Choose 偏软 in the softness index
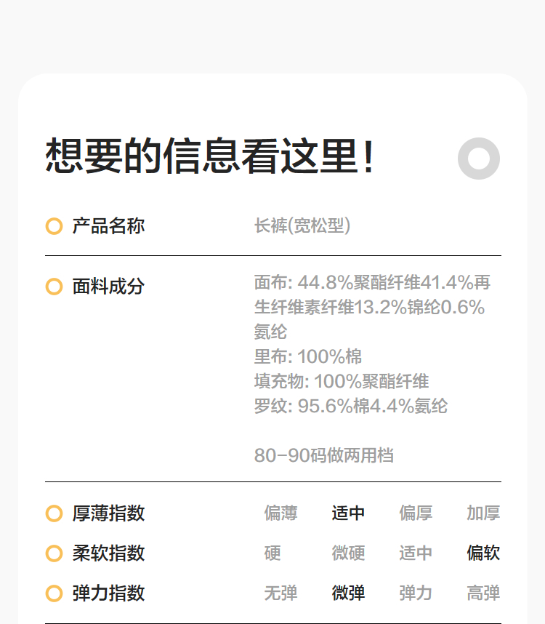The height and width of the screenshot is (624, 545). 483,553
